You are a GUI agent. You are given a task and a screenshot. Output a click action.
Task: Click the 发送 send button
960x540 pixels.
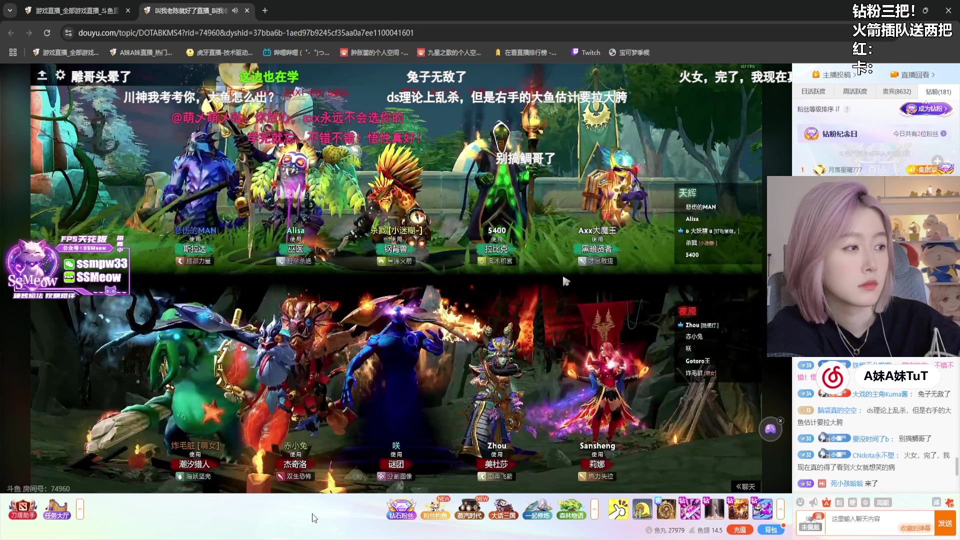click(x=945, y=523)
